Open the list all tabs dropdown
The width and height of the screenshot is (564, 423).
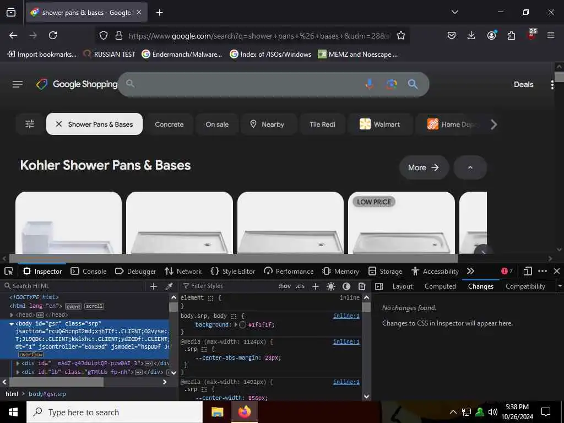pyautogui.click(x=454, y=12)
